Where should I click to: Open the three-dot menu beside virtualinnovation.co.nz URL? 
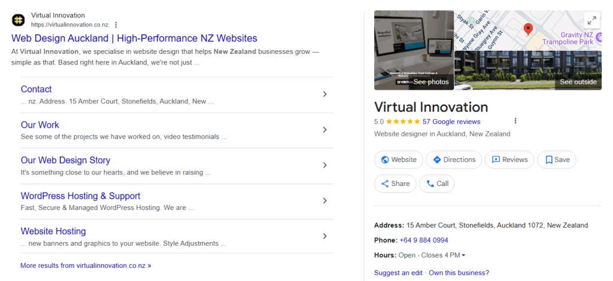pos(116,25)
